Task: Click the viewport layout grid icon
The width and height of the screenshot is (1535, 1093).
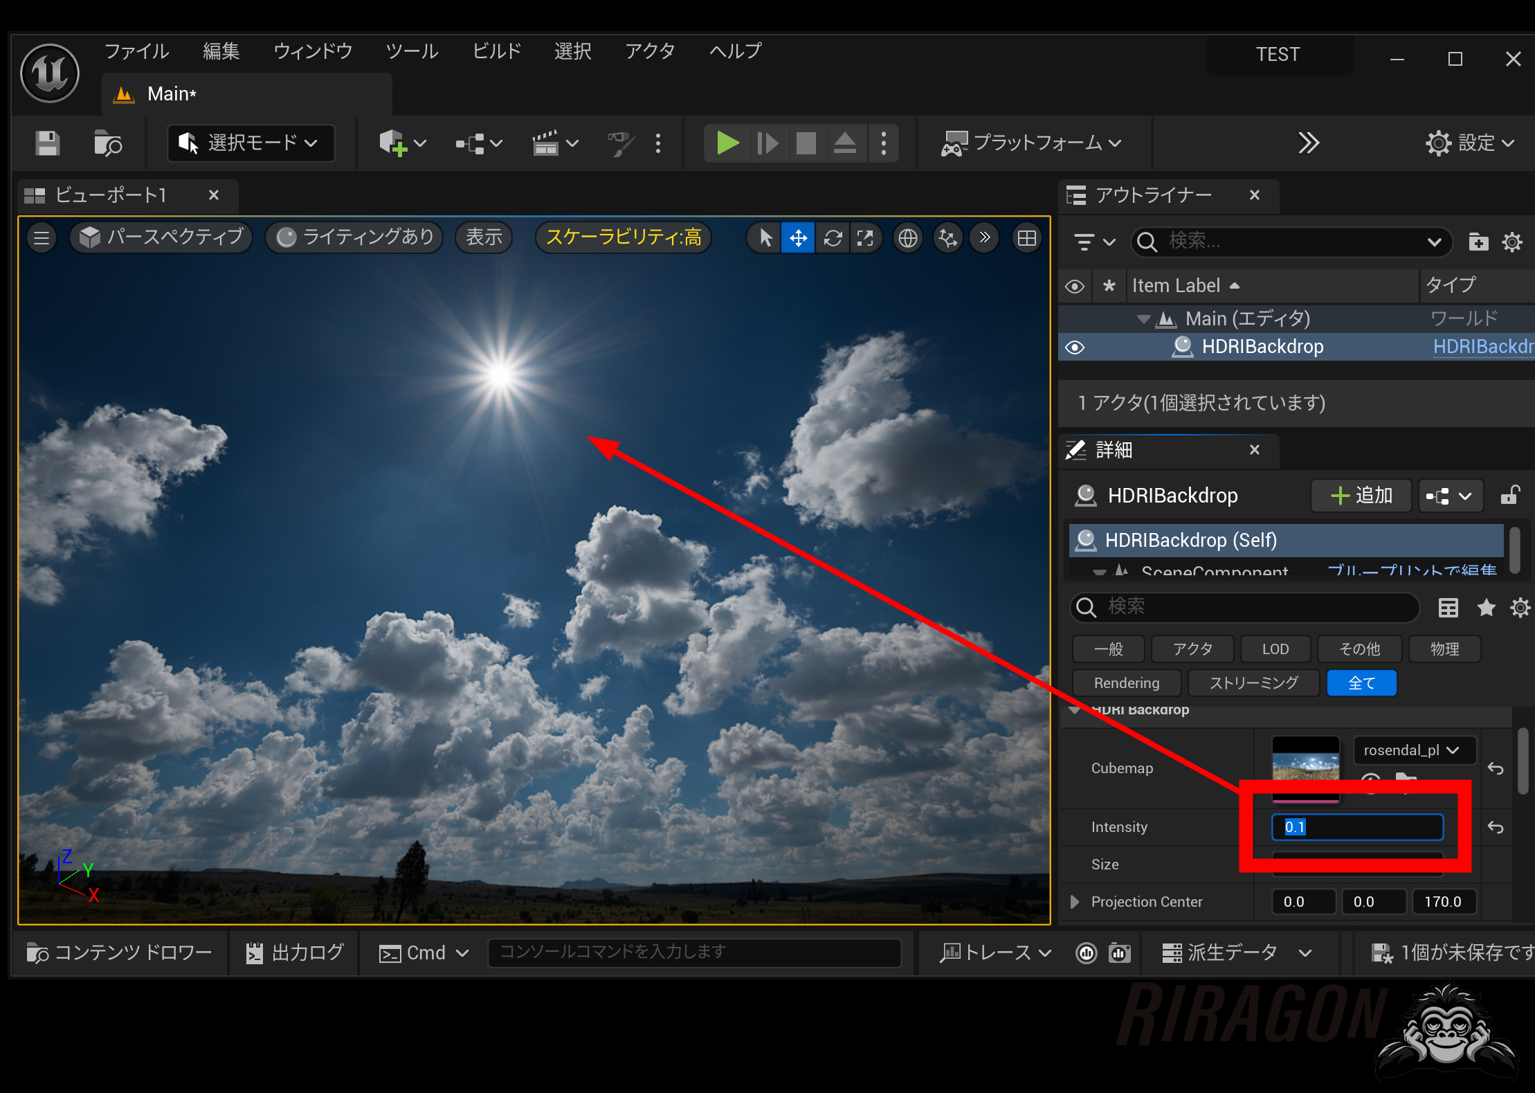Action: coord(1027,238)
